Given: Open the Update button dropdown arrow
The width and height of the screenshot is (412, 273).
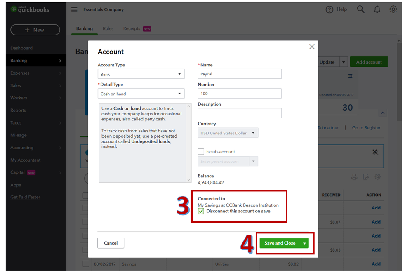Looking at the screenshot, I should (x=344, y=62).
